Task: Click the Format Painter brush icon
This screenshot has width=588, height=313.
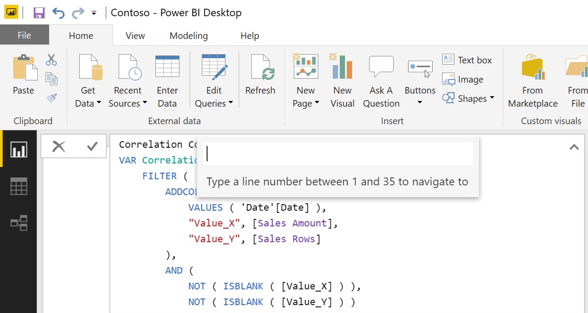Action: [x=51, y=98]
